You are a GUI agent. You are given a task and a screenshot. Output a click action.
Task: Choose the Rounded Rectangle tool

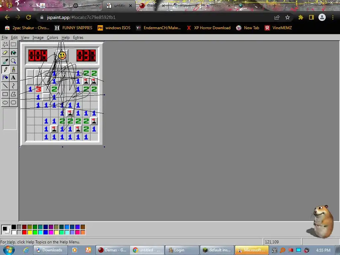tap(13, 103)
